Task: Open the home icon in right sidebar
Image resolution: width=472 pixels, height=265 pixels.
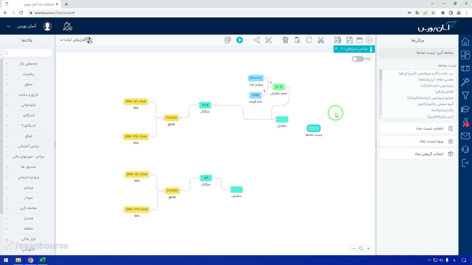Action: click(x=465, y=42)
